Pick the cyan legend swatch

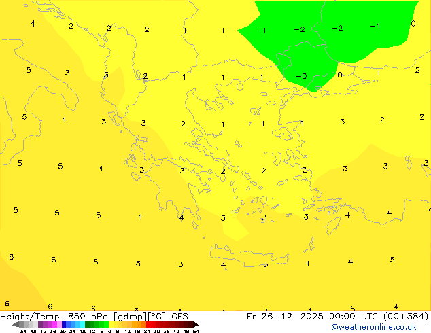82,324
